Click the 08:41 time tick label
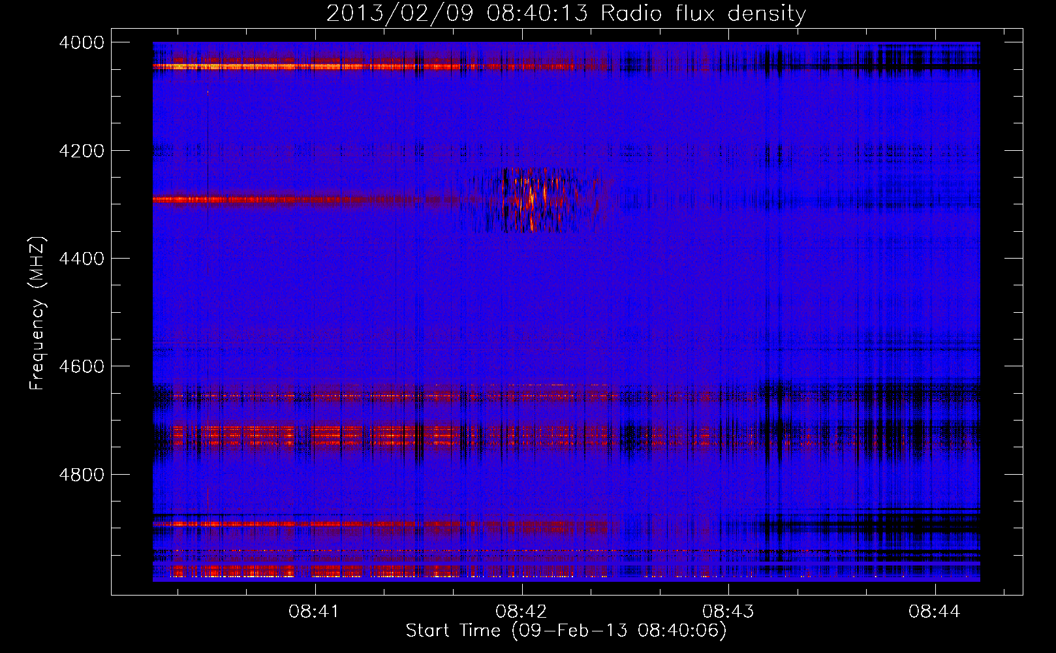The height and width of the screenshot is (653, 1056). (315, 612)
